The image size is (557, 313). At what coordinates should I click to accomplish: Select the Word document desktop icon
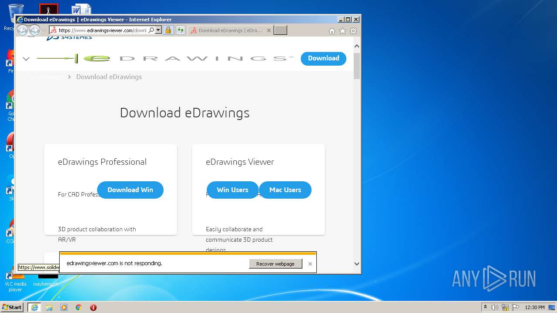point(81,9)
